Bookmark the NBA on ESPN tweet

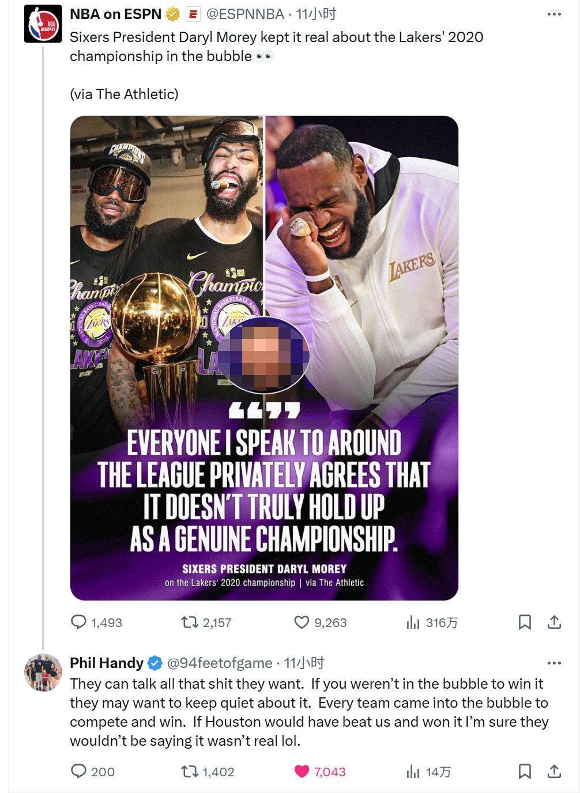pos(525,622)
